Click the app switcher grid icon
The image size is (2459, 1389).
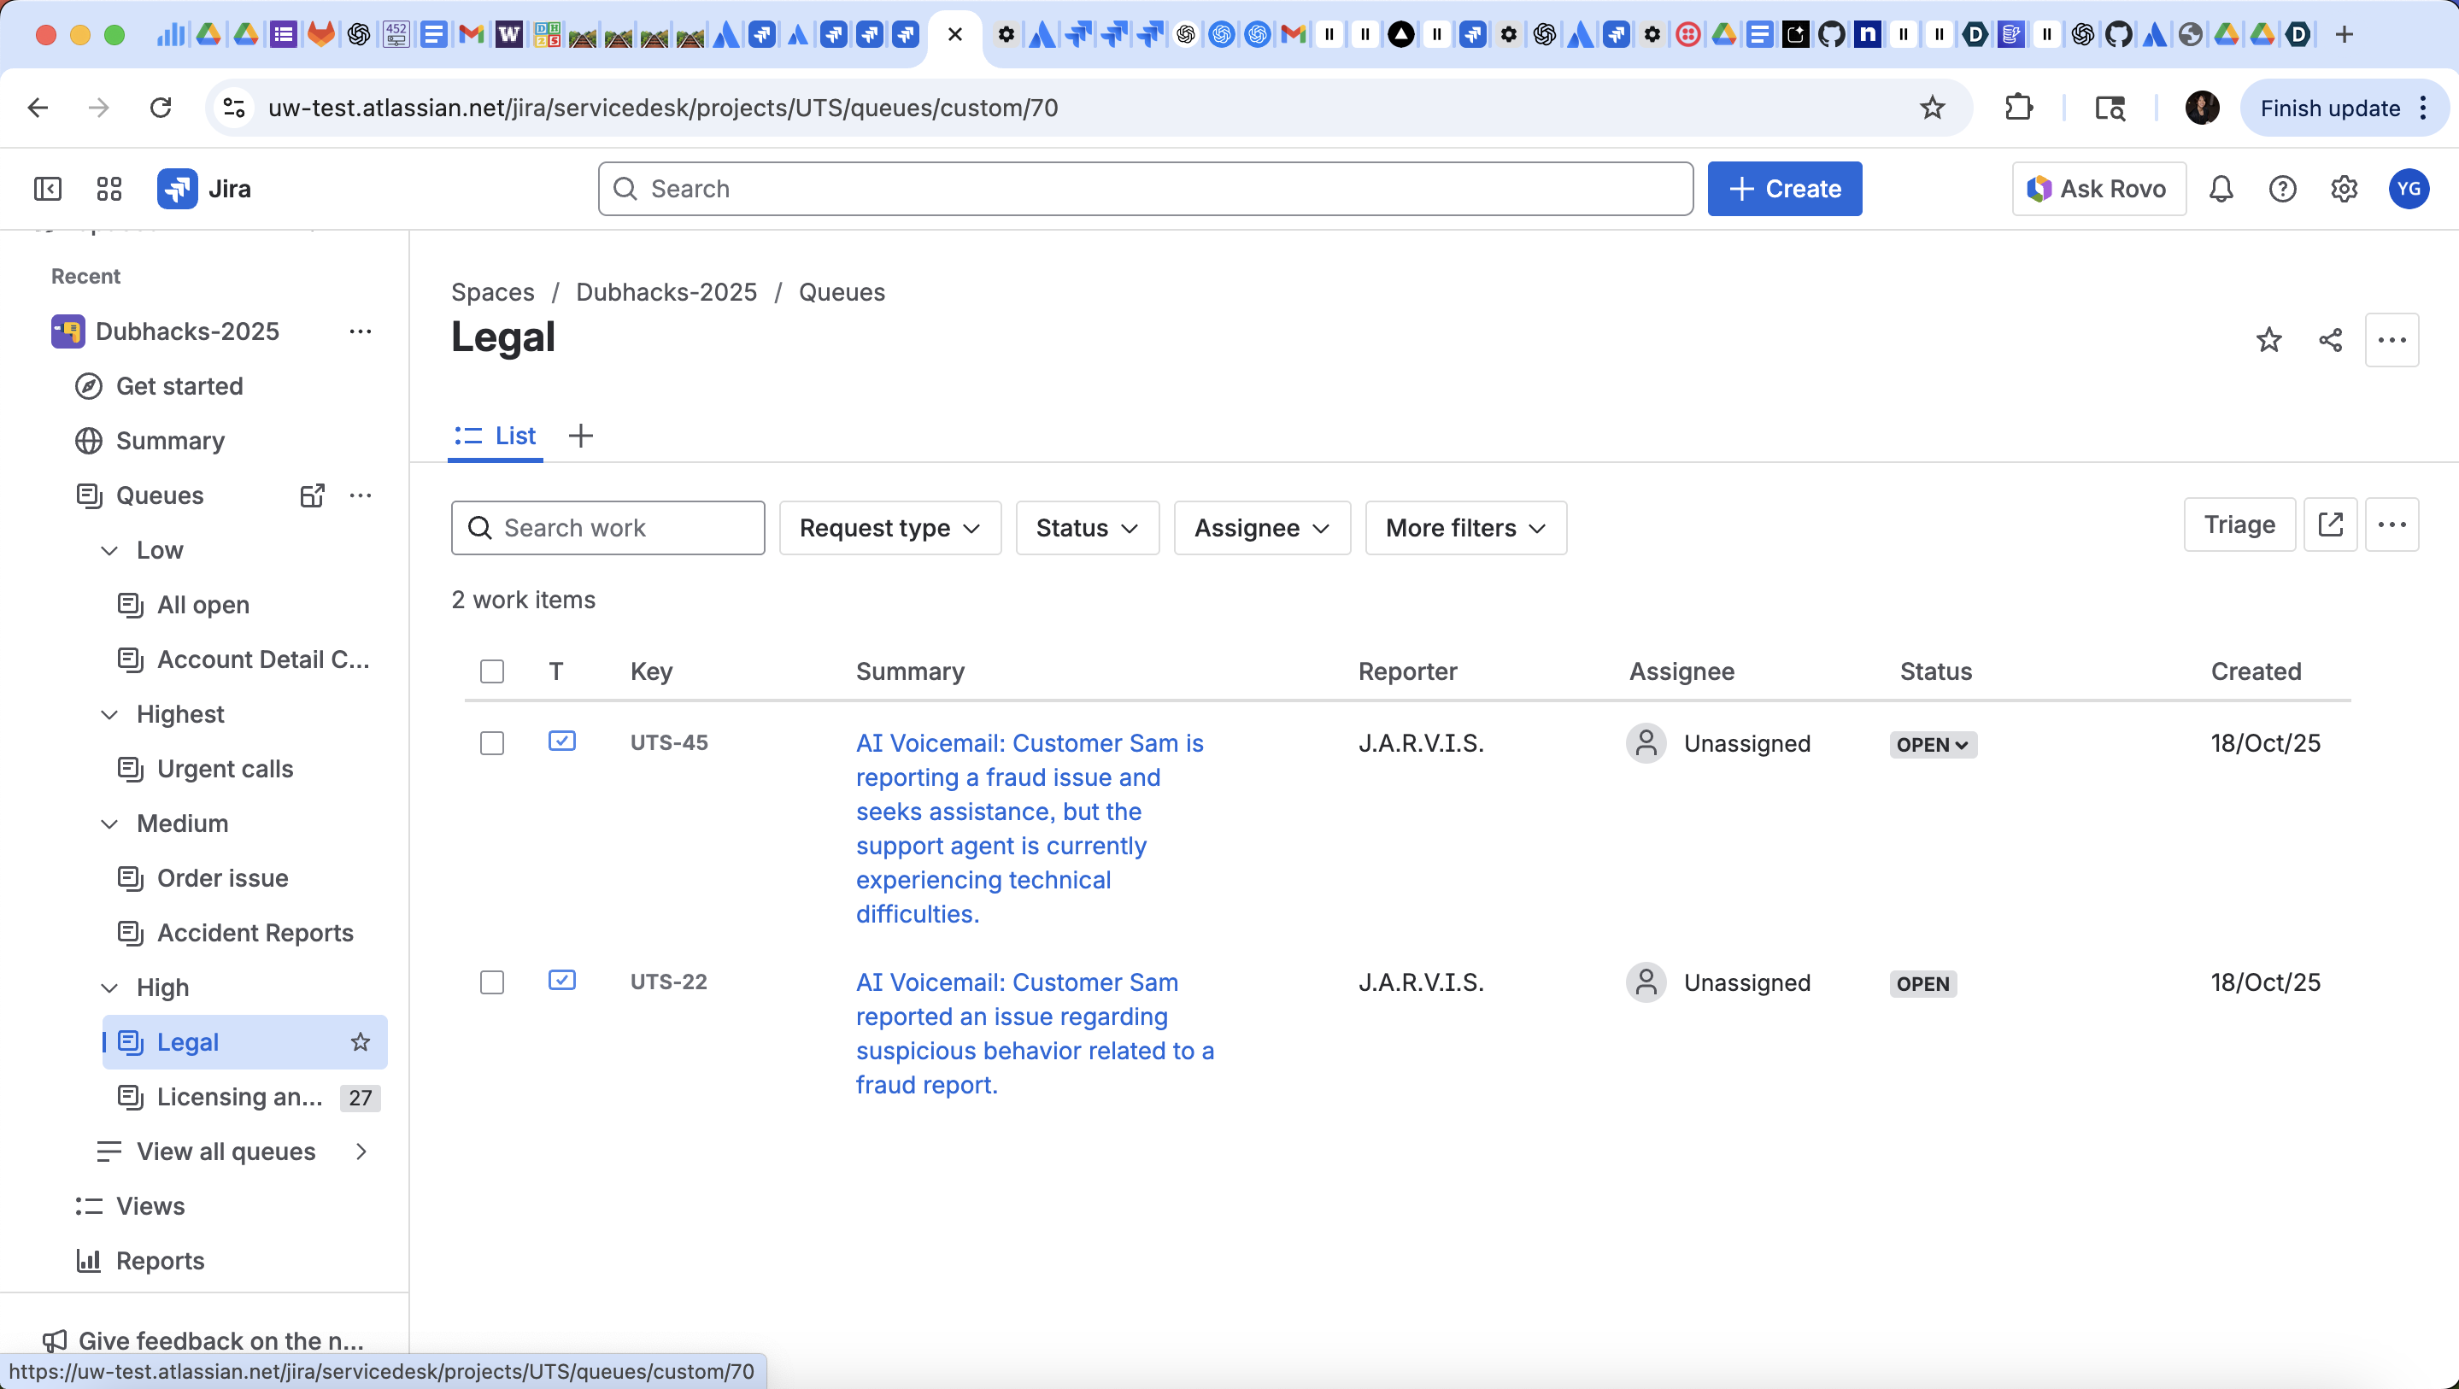(109, 189)
